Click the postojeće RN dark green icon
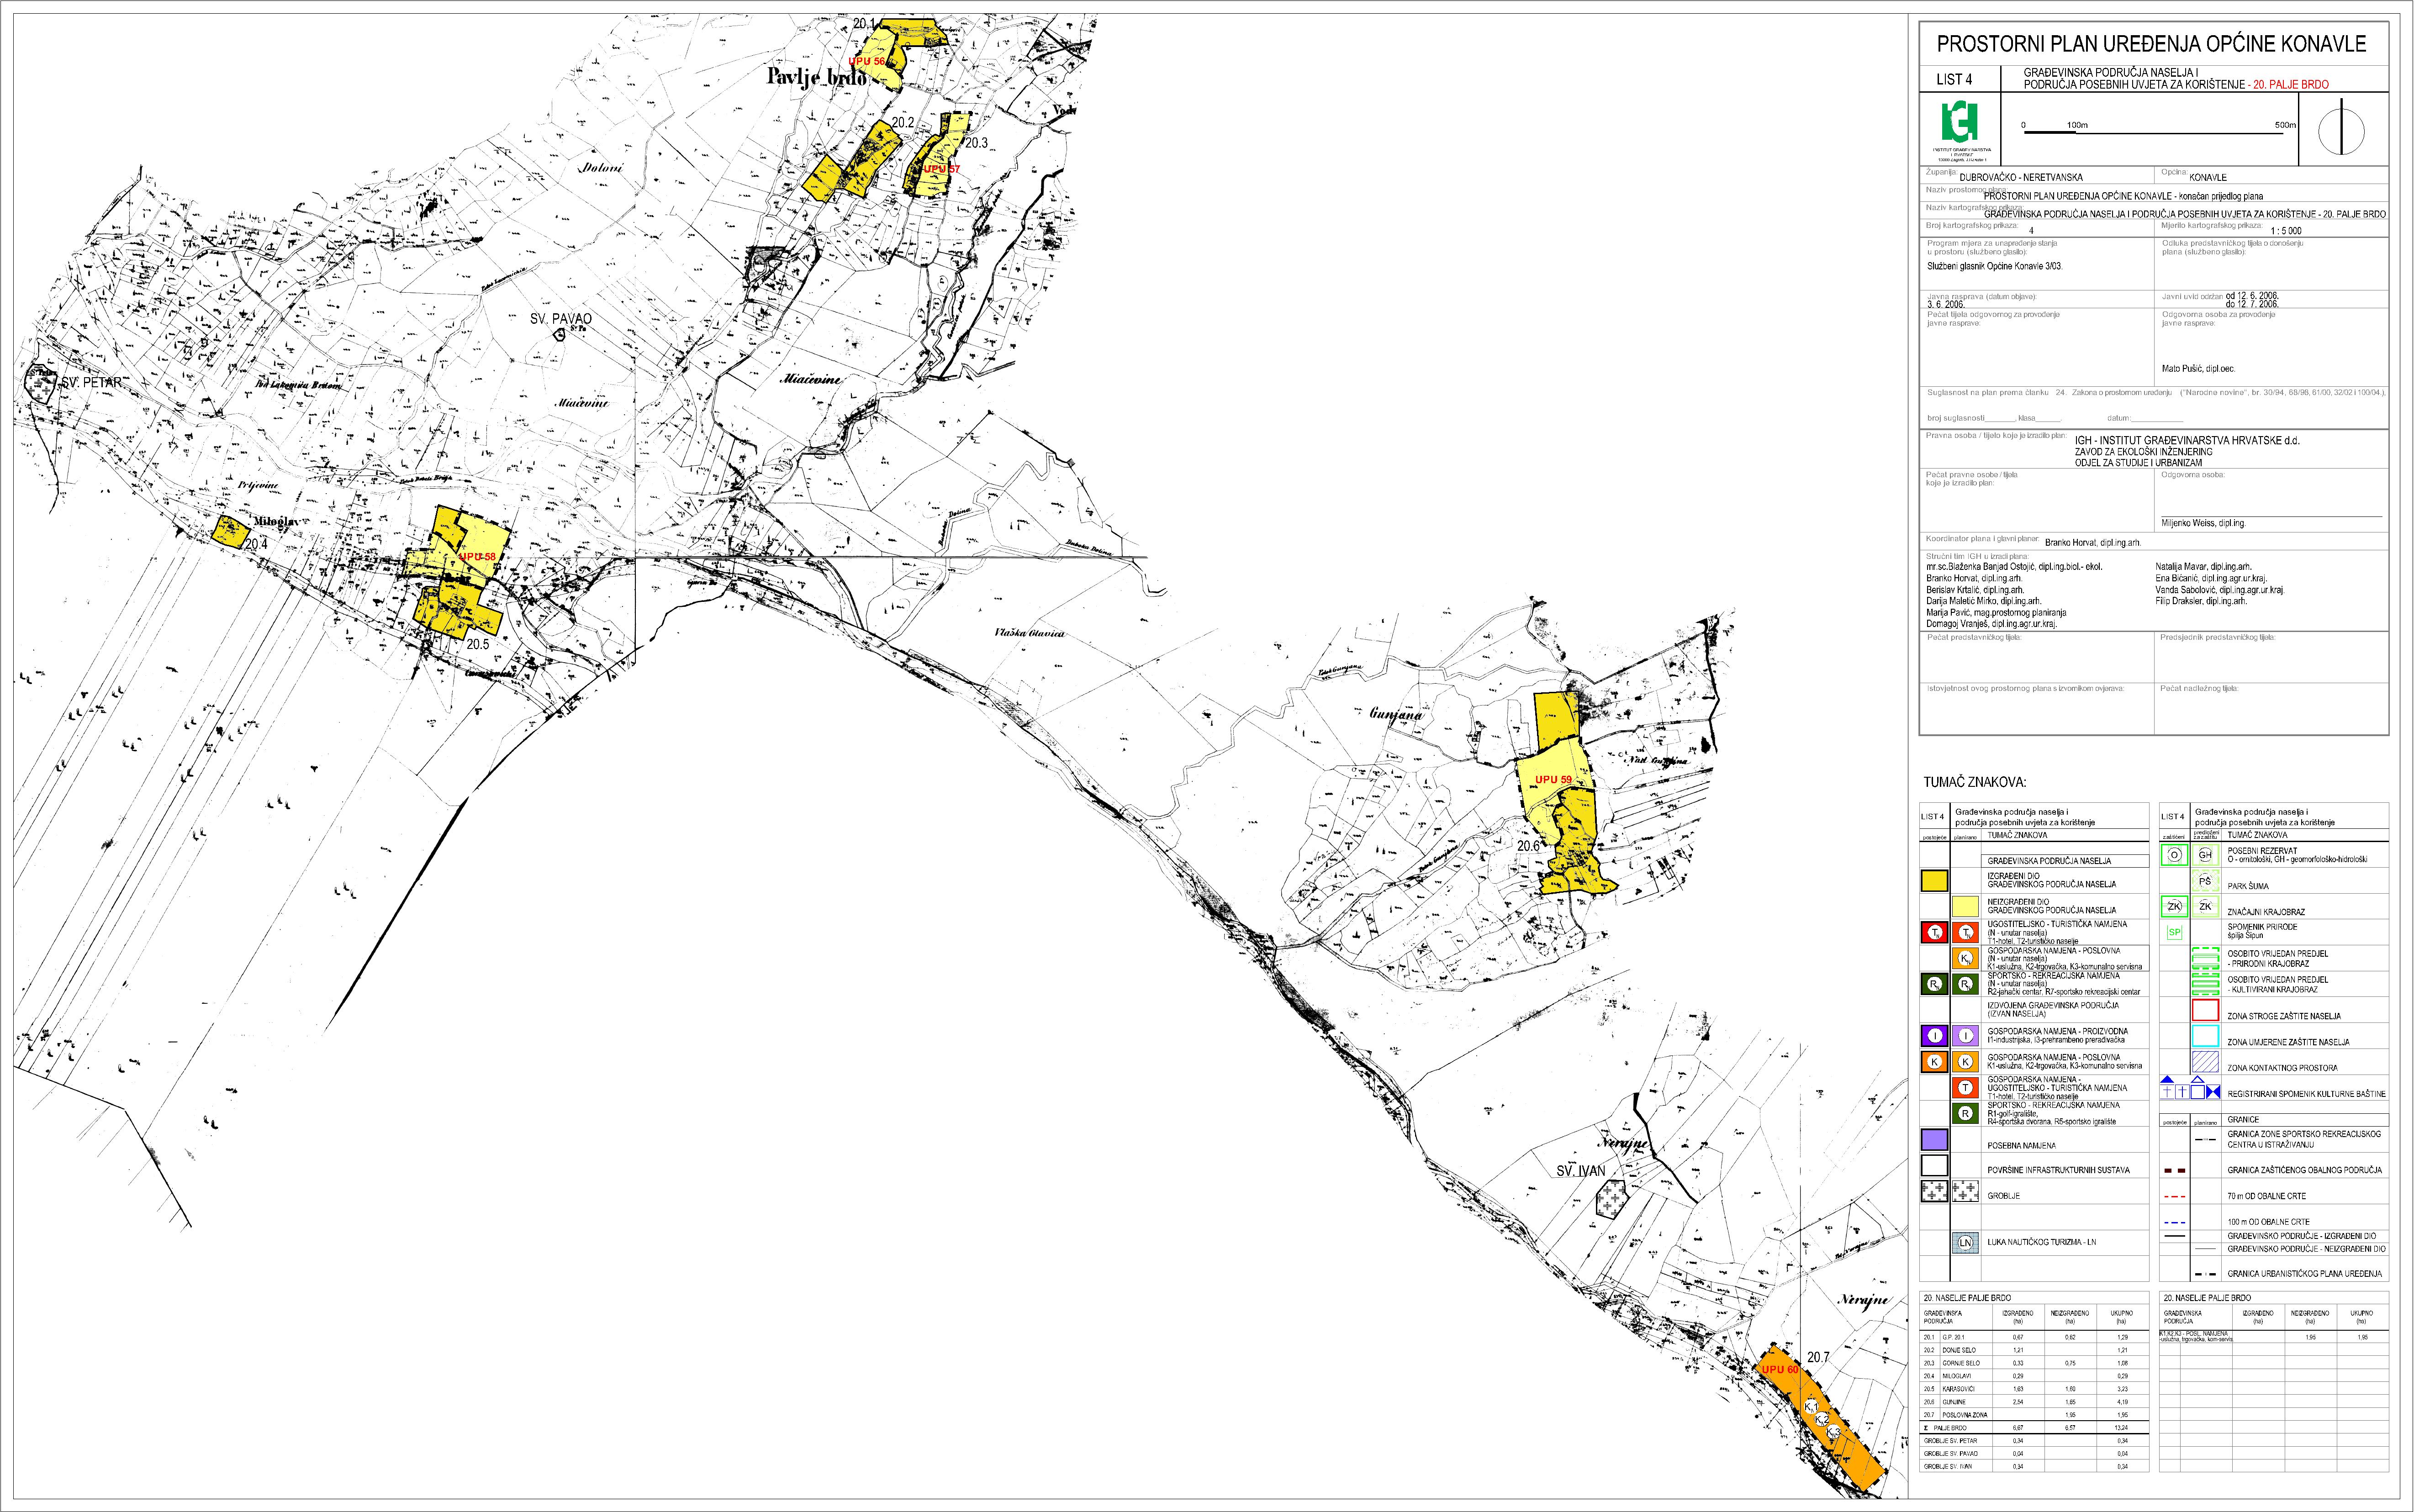This screenshot has width=2414, height=1512. 1935,985
